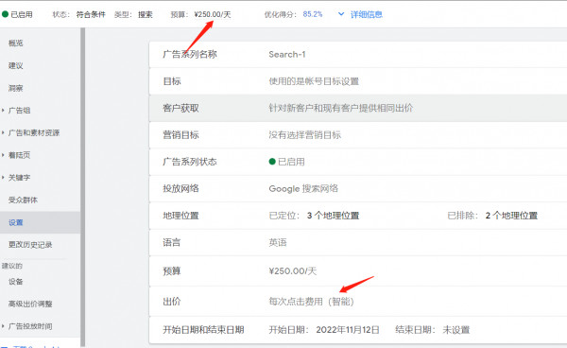Open the 营销目标 settings row
This screenshot has height=348, width=567.
pyautogui.click(x=358, y=135)
